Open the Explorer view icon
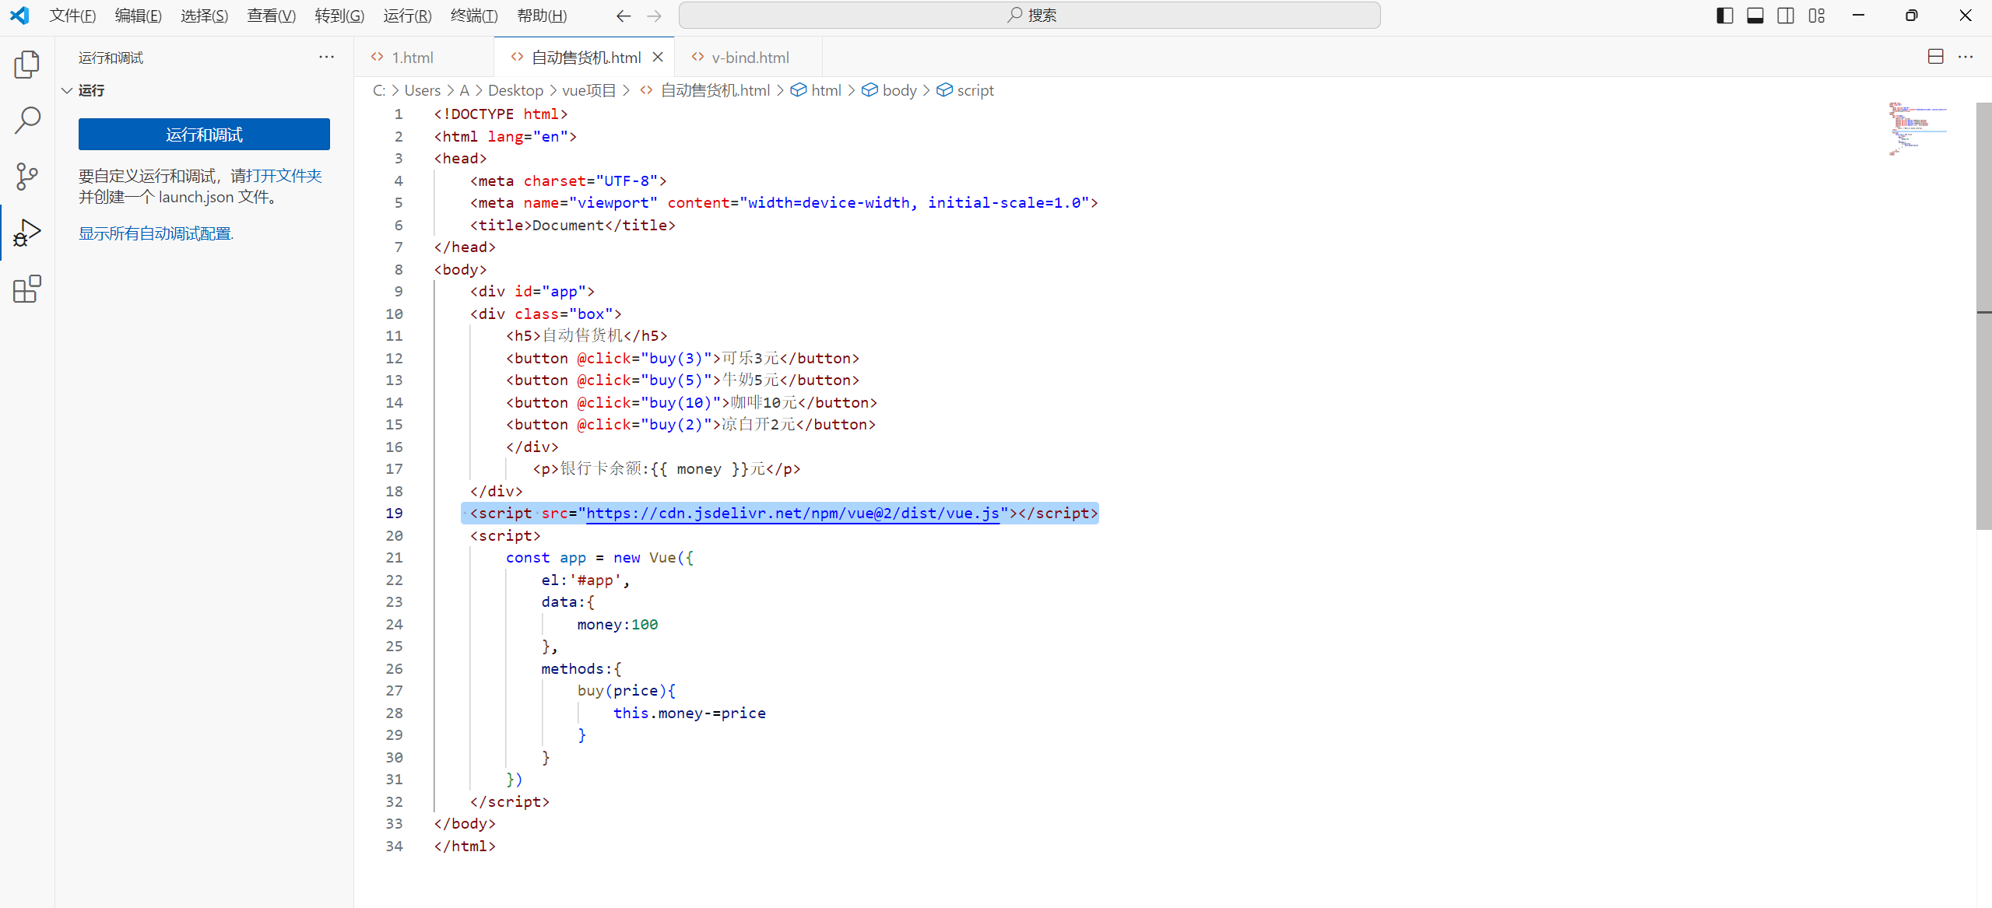 pos(27,65)
